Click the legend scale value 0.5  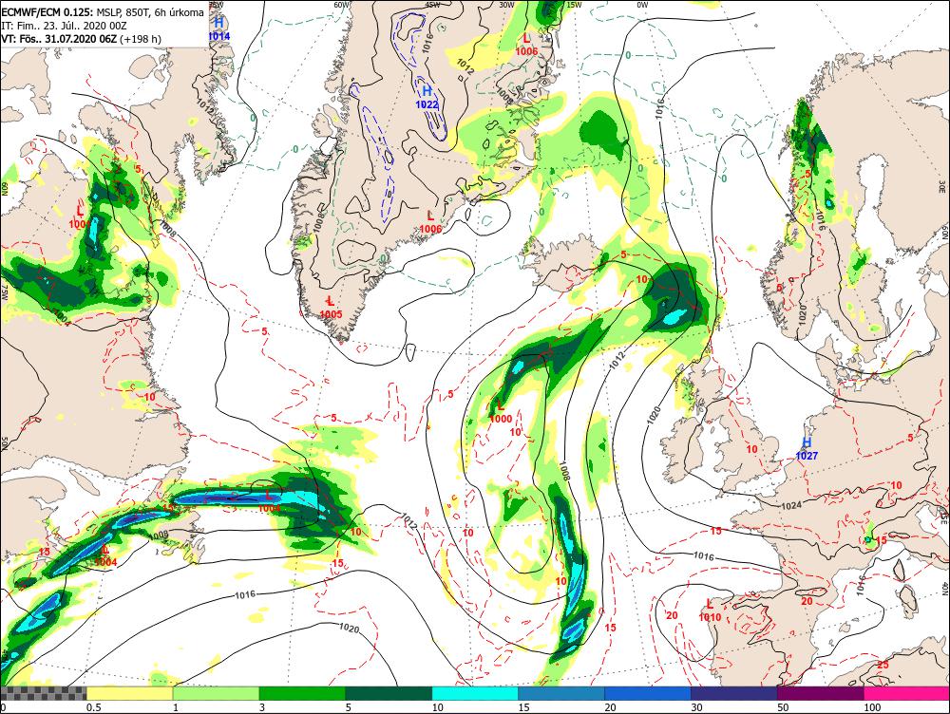93,707
